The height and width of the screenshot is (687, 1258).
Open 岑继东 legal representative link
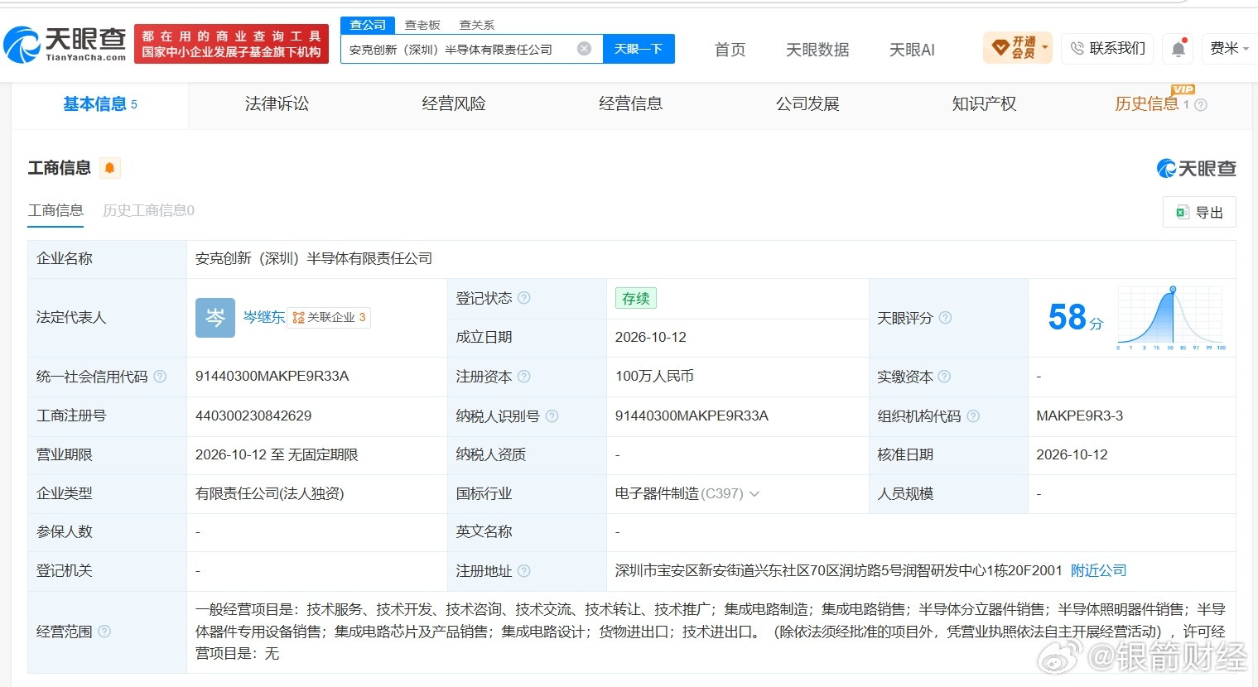pyautogui.click(x=264, y=317)
